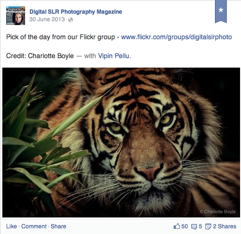Click the star highlight ribbon icon
Image resolution: width=241 pixels, height=234 pixels.
click(221, 11)
